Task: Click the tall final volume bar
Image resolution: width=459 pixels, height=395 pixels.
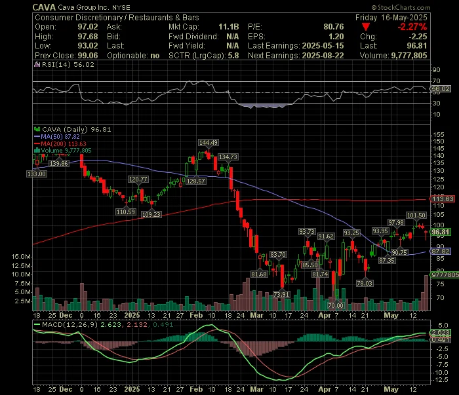Action: click(426, 293)
